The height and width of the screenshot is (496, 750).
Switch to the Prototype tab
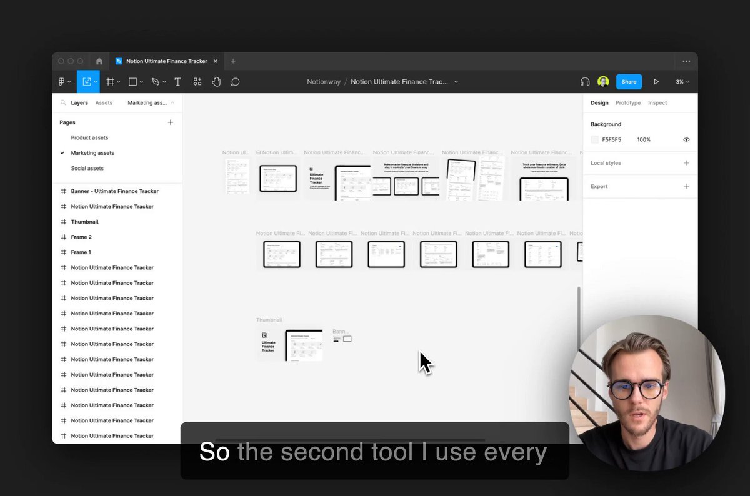tap(628, 103)
